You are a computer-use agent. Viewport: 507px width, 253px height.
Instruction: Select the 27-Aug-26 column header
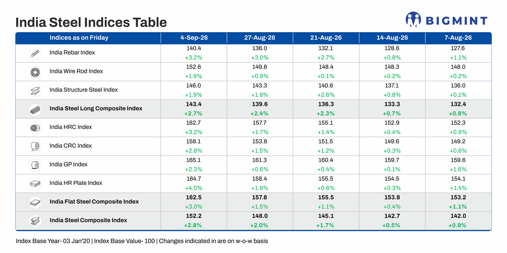coord(259,38)
